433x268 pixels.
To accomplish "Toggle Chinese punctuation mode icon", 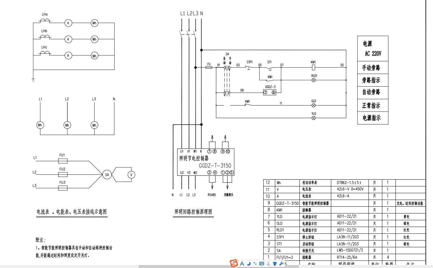I will pyautogui.click(x=255, y=264).
